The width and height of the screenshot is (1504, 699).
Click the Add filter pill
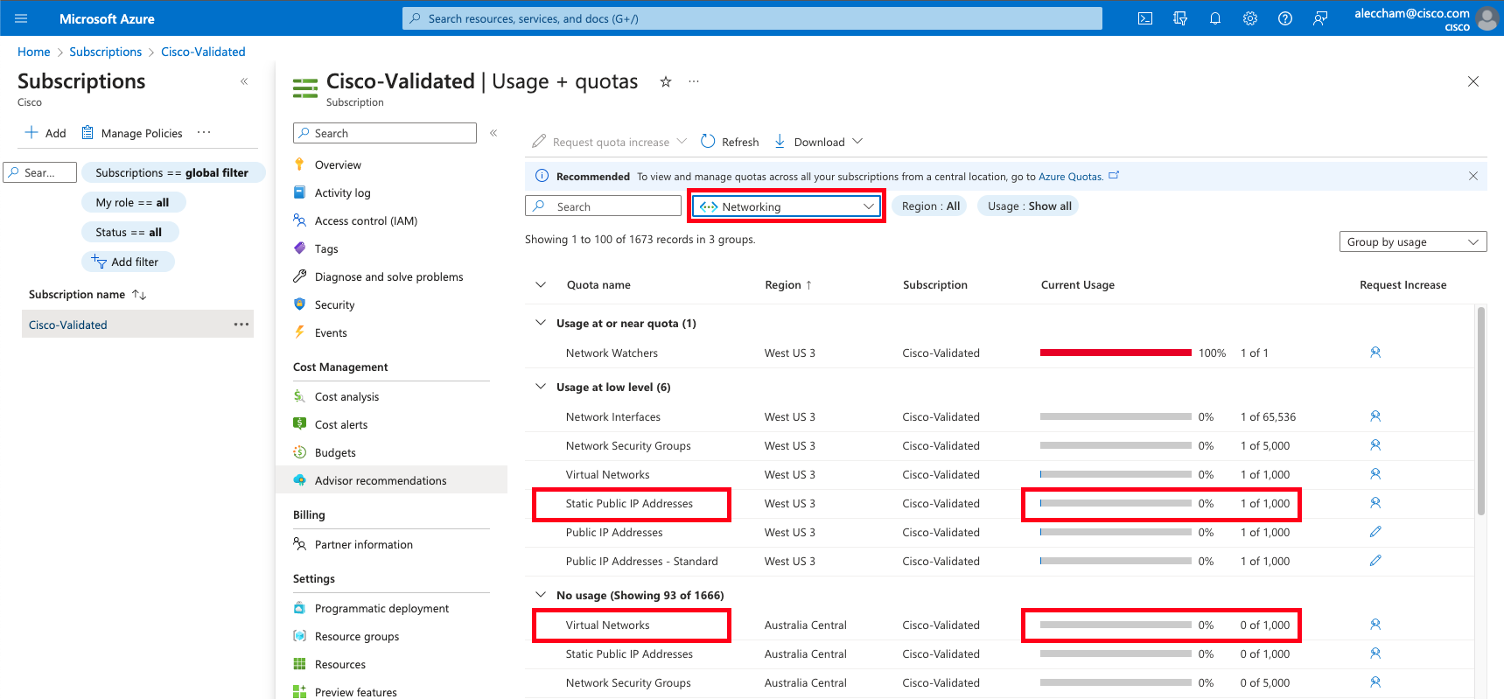coord(128,262)
